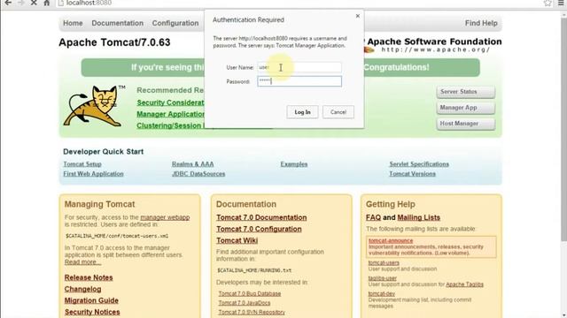This screenshot has width=567, height=318.
Task: Open First Web Application link
Action: (x=93, y=174)
